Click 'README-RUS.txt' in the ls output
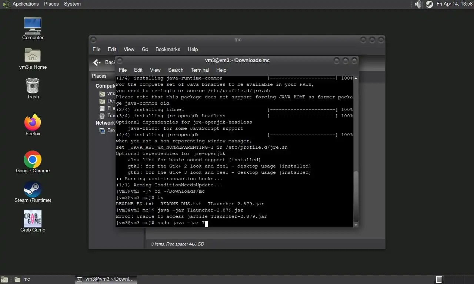474x284 pixels. [x=181, y=204]
